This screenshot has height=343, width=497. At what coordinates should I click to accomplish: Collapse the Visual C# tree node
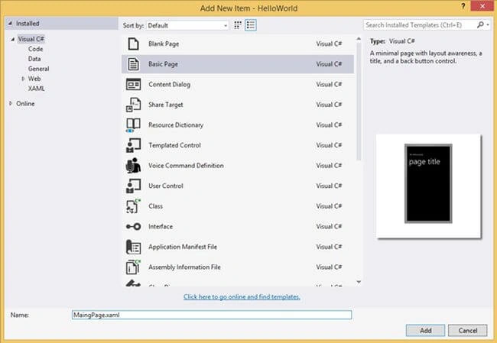(13, 39)
